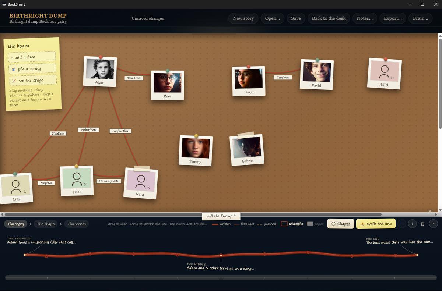Open the small down-arrow menu beside trash

click(434, 223)
